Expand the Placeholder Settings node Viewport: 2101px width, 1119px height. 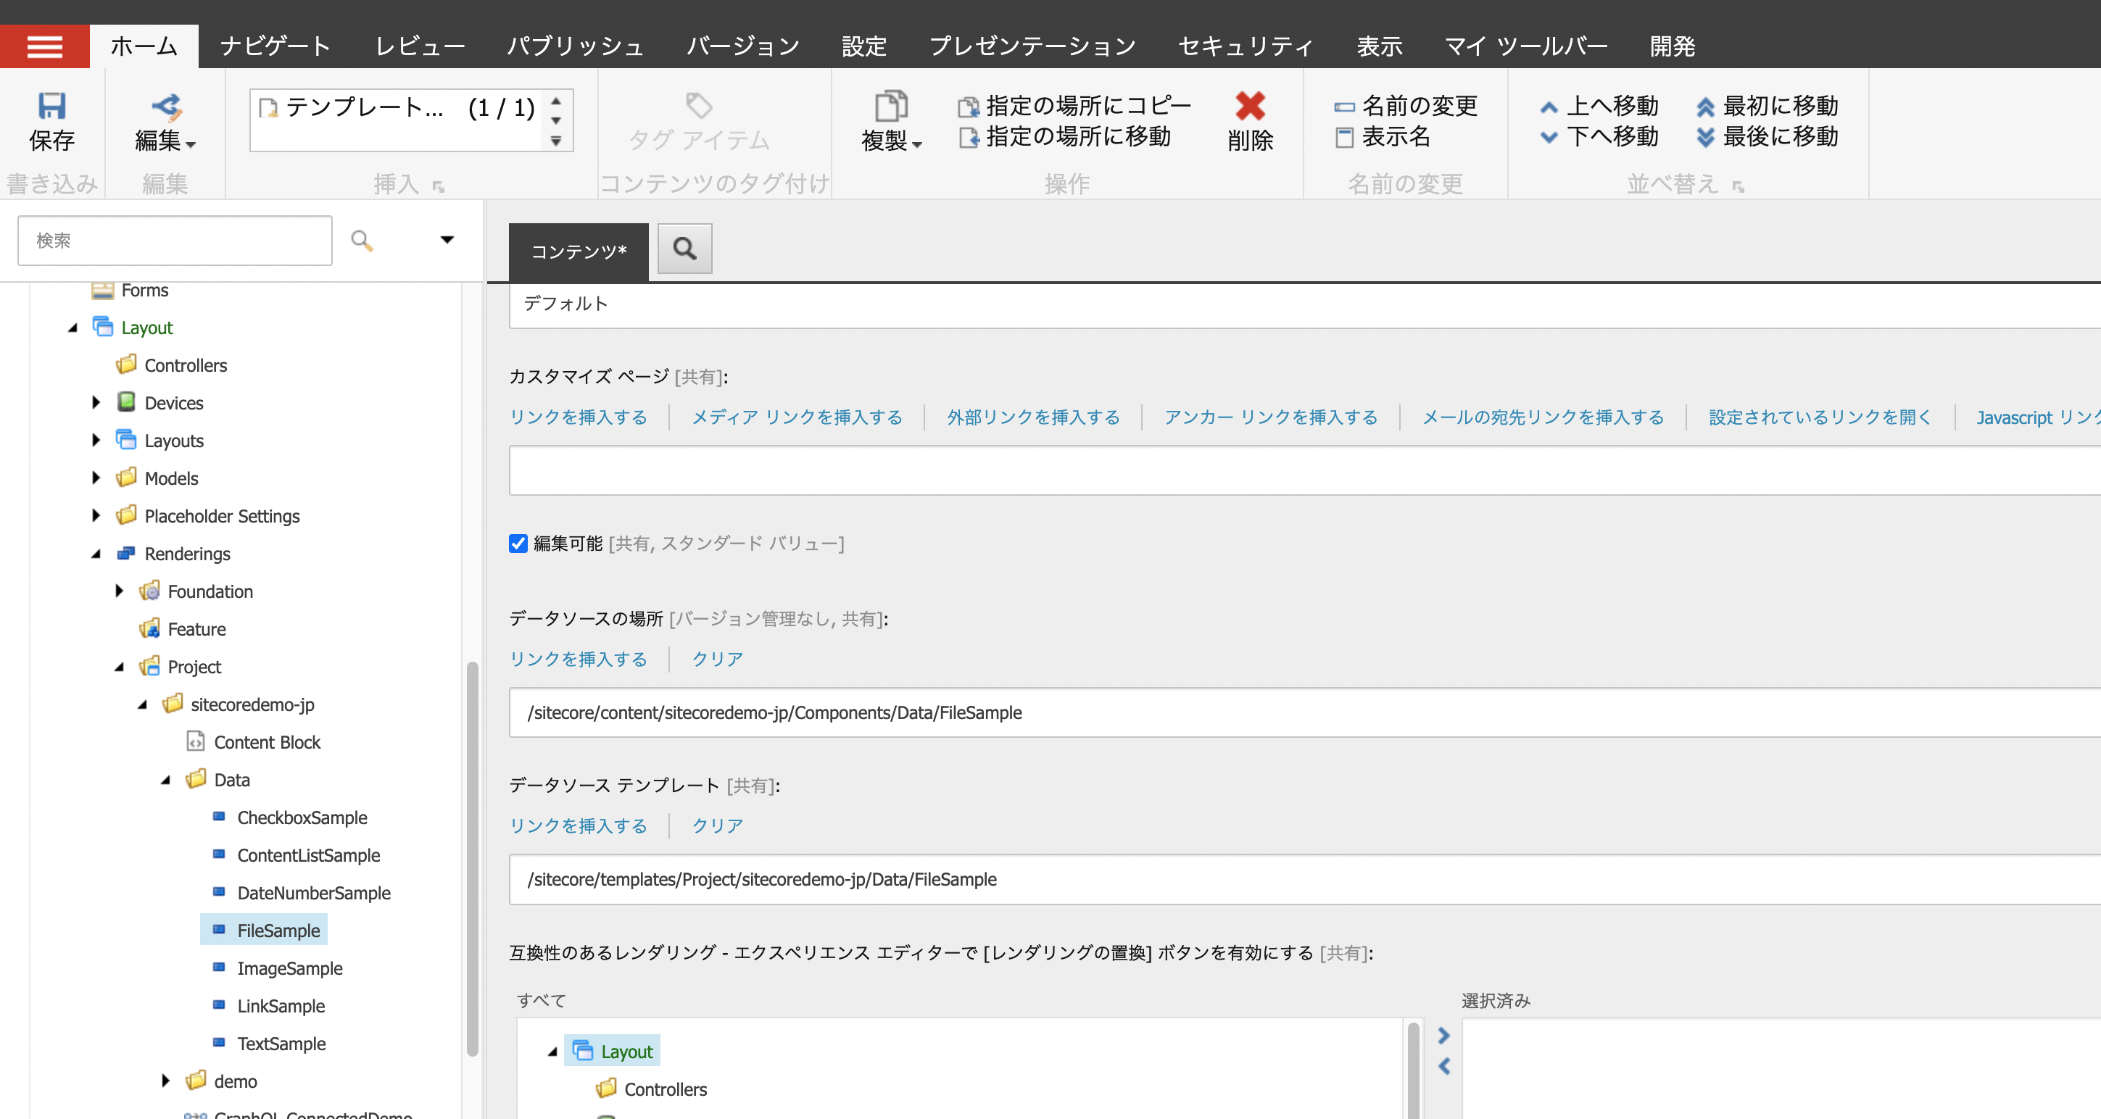tap(96, 515)
